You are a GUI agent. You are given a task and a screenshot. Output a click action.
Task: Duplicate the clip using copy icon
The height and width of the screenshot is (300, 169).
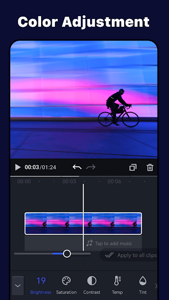[x=133, y=168]
